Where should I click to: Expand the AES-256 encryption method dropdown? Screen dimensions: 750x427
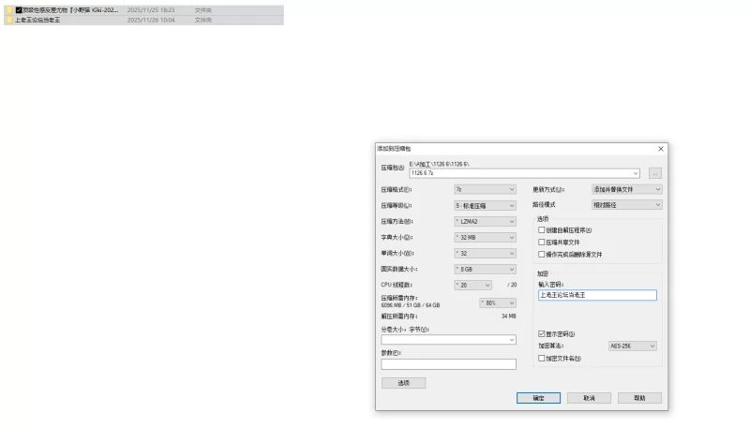click(632, 346)
